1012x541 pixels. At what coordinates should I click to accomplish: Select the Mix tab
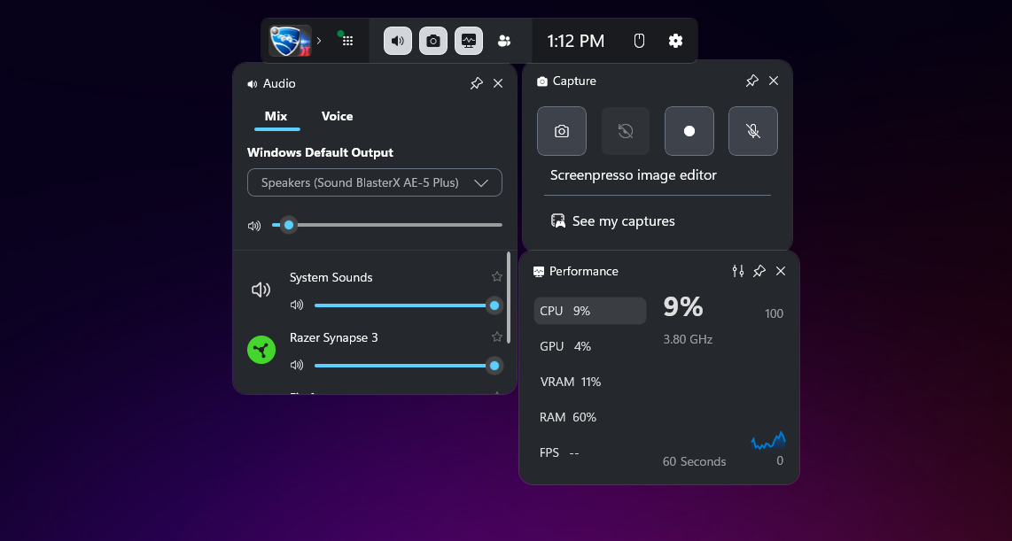tap(276, 117)
